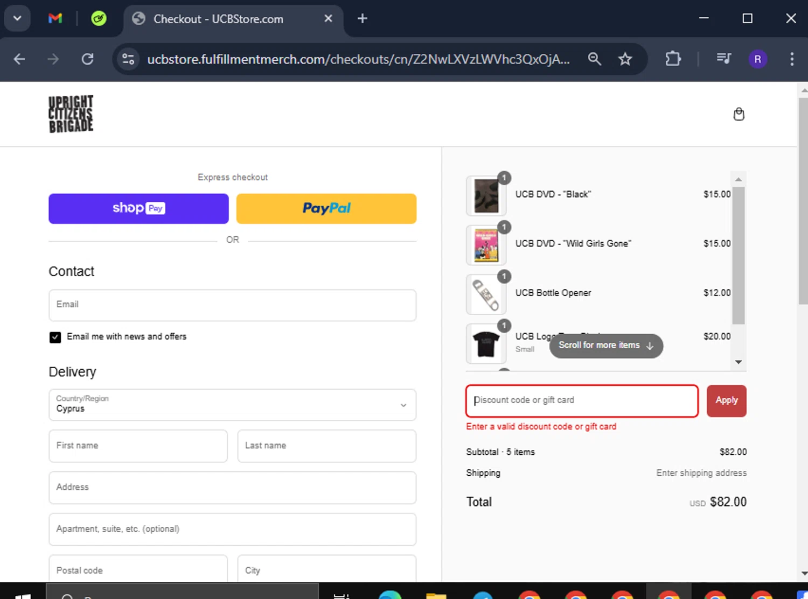Click the Apartment, suite field
Image resolution: width=808 pixels, height=599 pixels.
click(232, 529)
